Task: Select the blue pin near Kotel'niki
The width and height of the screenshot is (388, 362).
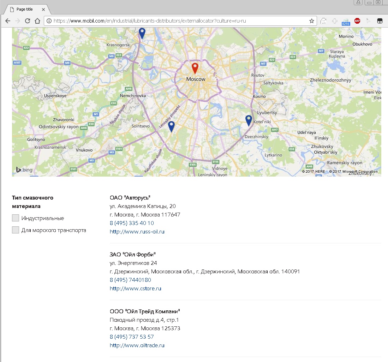Action: click(x=249, y=120)
